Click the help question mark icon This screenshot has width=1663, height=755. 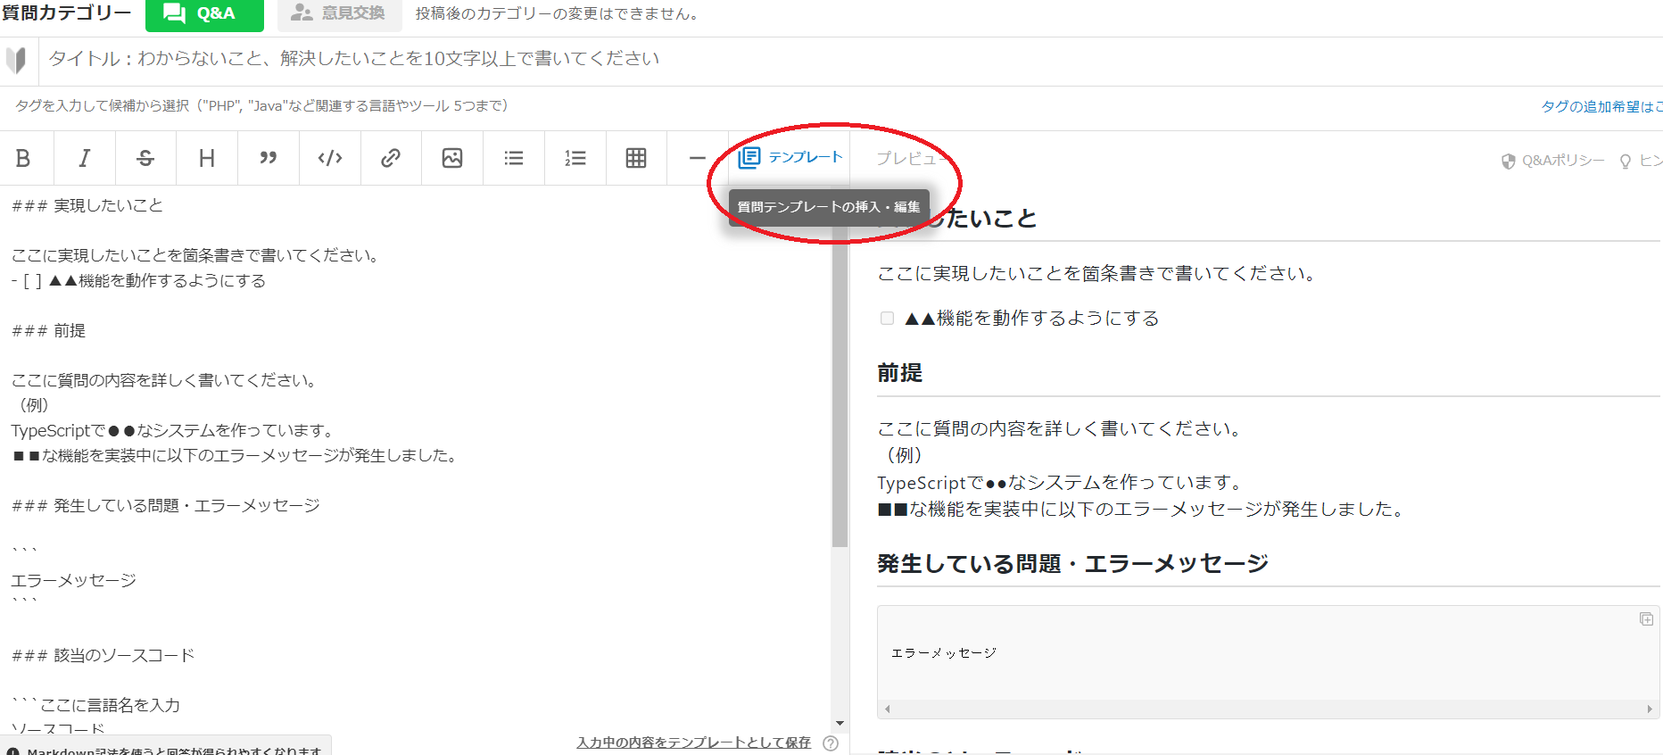point(831,743)
